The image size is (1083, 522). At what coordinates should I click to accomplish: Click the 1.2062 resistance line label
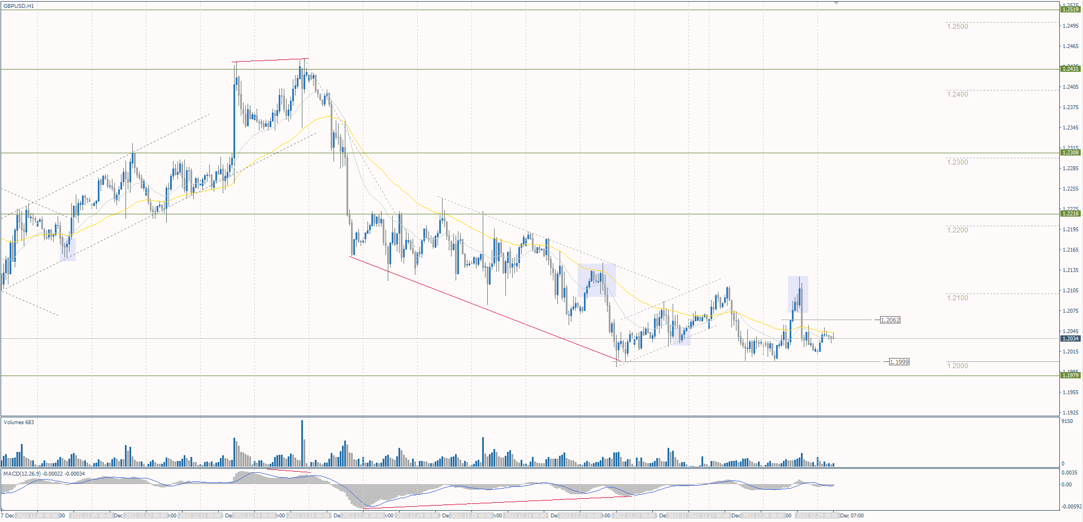point(890,320)
